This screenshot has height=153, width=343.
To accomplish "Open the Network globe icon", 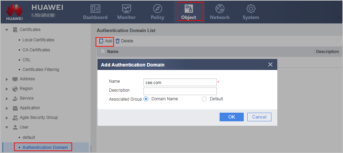I will [220, 9].
